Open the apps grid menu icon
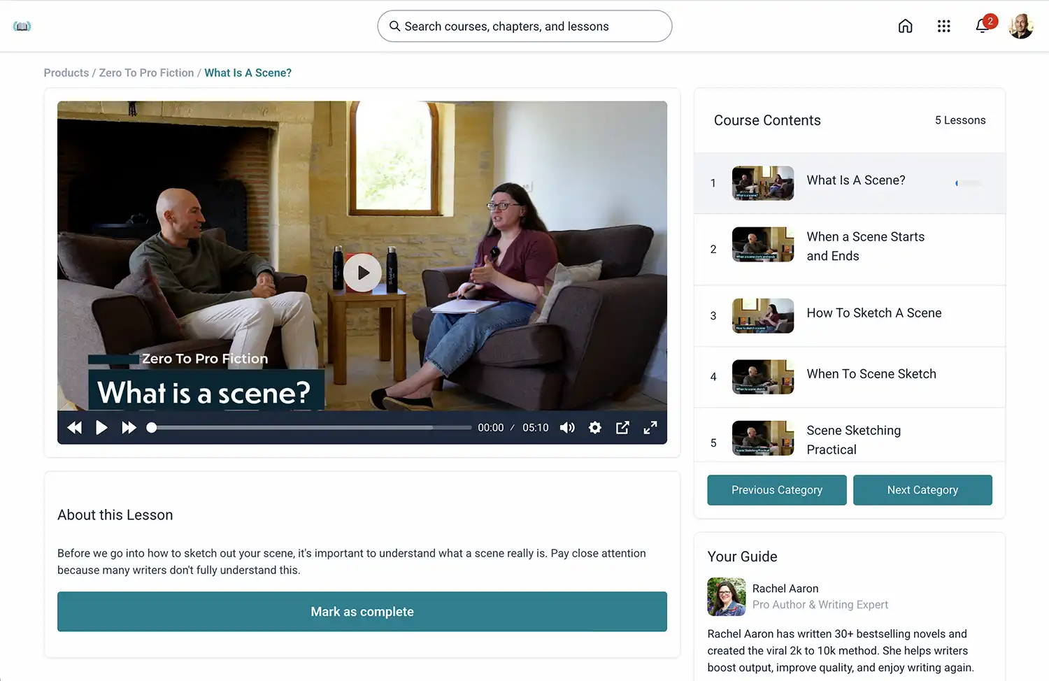The image size is (1049, 681). 943,26
